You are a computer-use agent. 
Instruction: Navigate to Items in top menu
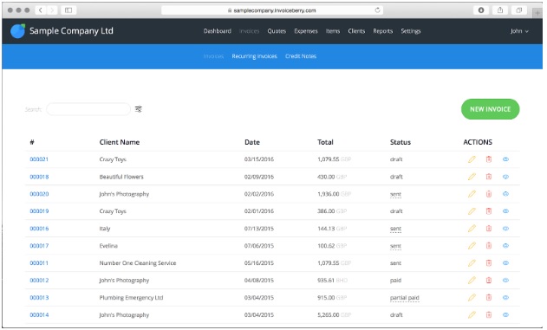point(333,31)
